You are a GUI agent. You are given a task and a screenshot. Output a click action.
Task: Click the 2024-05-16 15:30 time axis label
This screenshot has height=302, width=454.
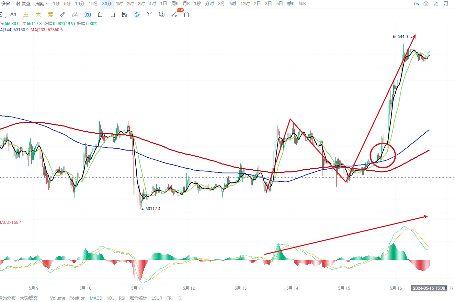[x=429, y=288]
